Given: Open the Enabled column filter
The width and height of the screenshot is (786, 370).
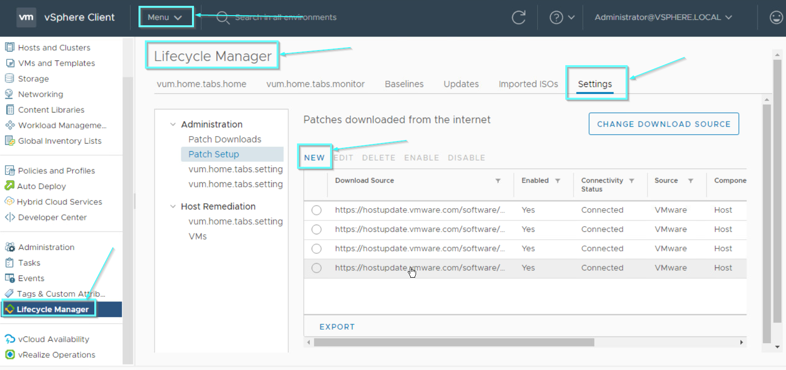Looking at the screenshot, I should pos(558,181).
